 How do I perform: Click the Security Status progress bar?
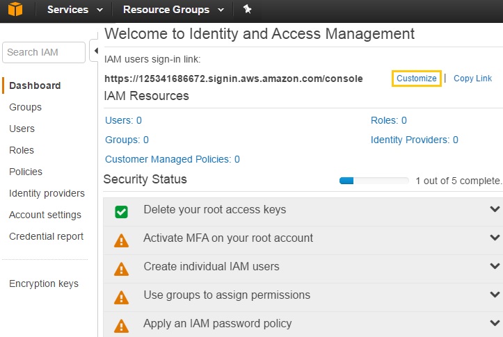[x=374, y=181]
